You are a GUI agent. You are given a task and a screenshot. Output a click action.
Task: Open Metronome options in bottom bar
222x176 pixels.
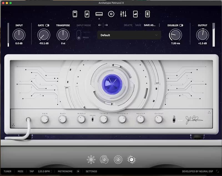point(65,171)
